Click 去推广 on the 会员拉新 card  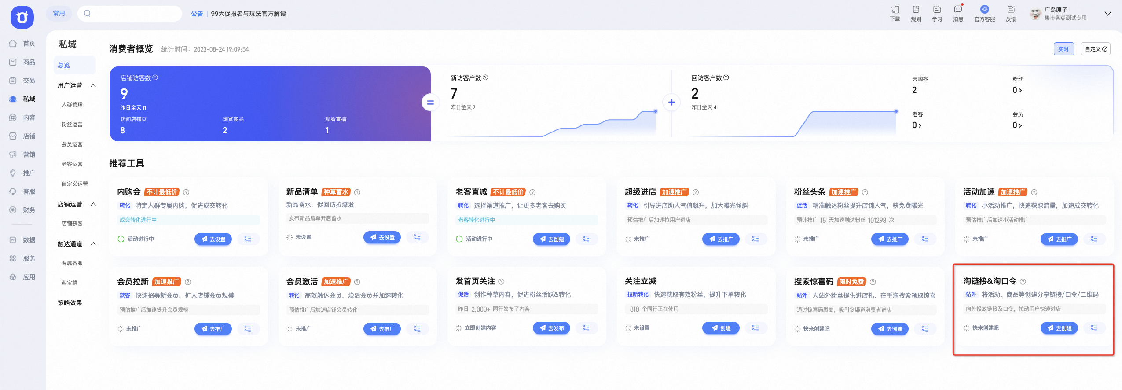[x=213, y=329]
